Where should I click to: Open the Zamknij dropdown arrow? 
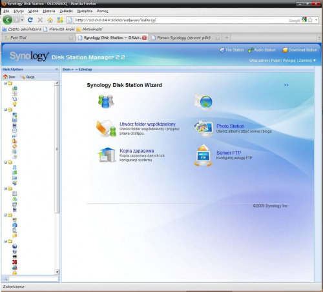[315, 61]
